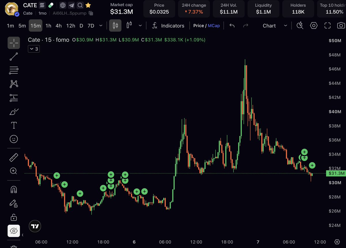346x248 pixels.
Task: Select the hollow candles chart style
Action: click(129, 25)
